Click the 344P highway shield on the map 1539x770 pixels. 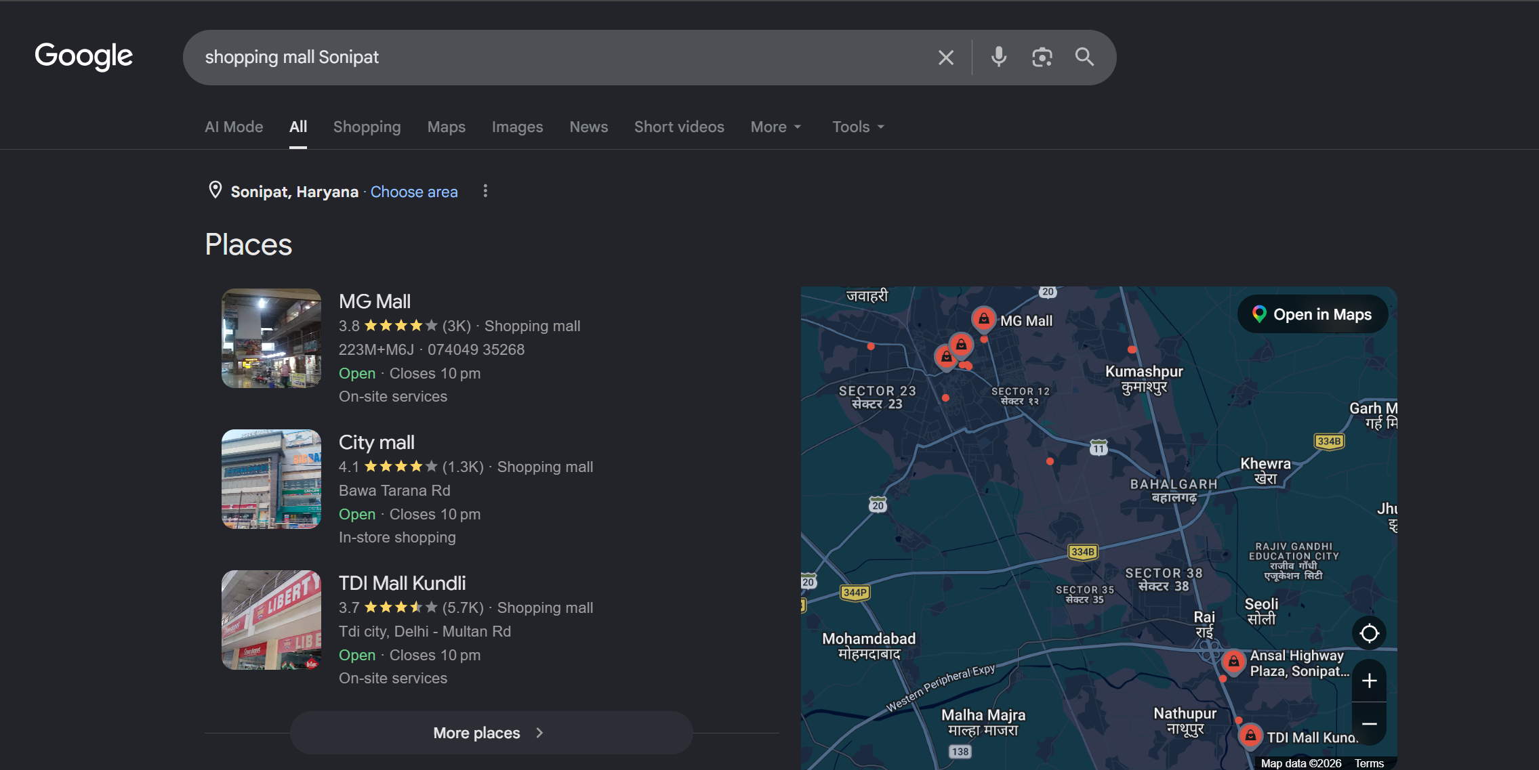pyautogui.click(x=855, y=593)
